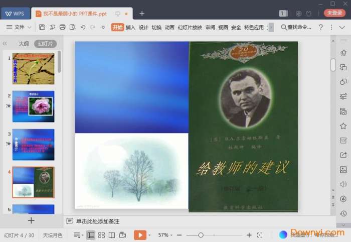Screen dimensions: 351x242
Task: Switch to normal view icon
Action: pyautogui.click(x=91, y=235)
